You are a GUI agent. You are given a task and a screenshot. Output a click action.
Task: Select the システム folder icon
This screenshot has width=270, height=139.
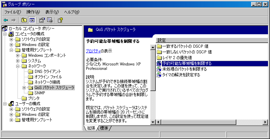click(x=24, y=61)
